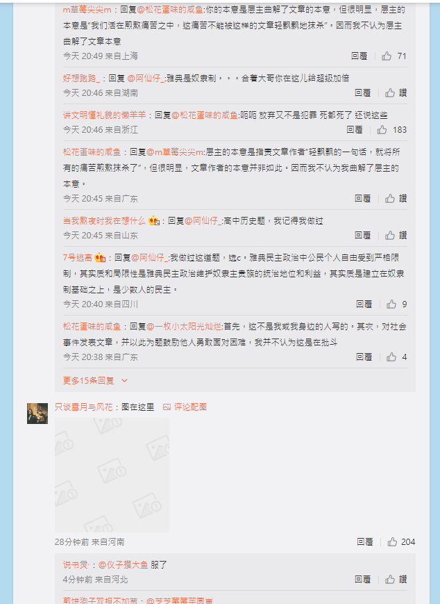Viewport: 440px width, 604px height.
Task: Like 讲文明懂礼貌的懒羊羊's reply with 183 likes
Action: 382,130
